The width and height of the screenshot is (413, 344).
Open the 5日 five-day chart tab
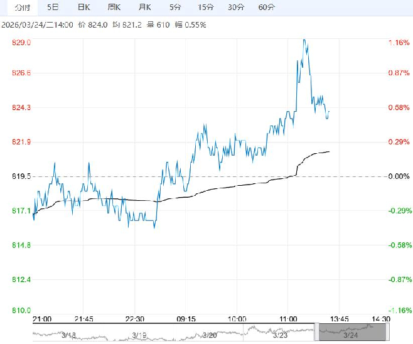coord(53,8)
